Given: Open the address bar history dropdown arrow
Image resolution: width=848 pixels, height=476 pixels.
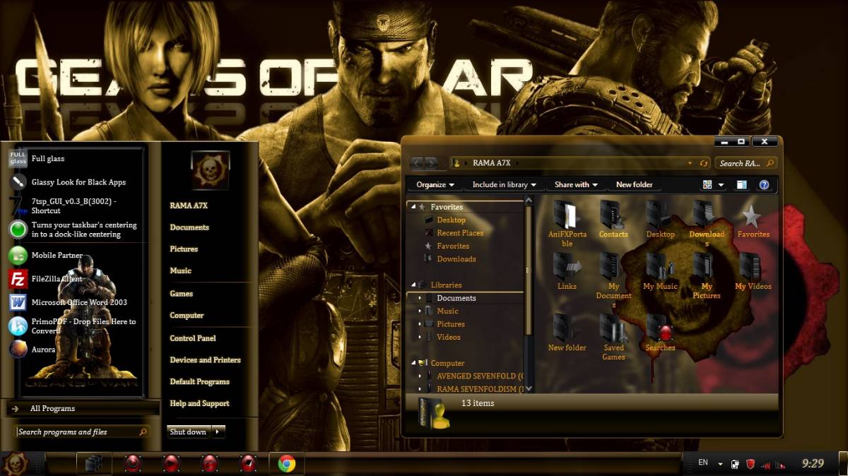Looking at the screenshot, I should [690, 163].
